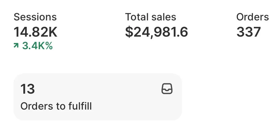The width and height of the screenshot is (280, 130).
Task: Click the number 13 on the card
Action: [27, 89]
